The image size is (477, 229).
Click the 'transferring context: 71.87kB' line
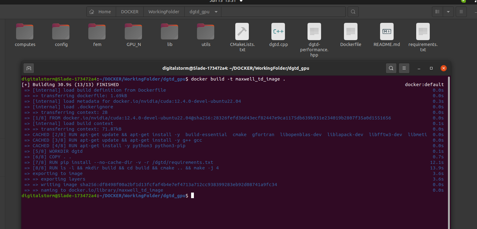(x=73, y=129)
